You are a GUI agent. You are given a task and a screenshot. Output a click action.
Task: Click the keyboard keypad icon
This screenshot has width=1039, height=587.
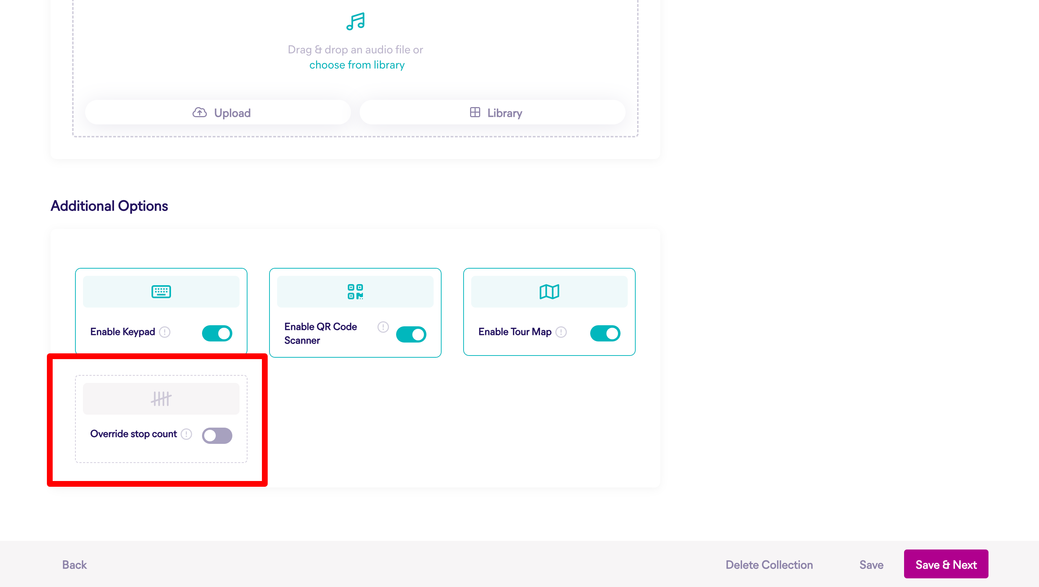click(161, 291)
